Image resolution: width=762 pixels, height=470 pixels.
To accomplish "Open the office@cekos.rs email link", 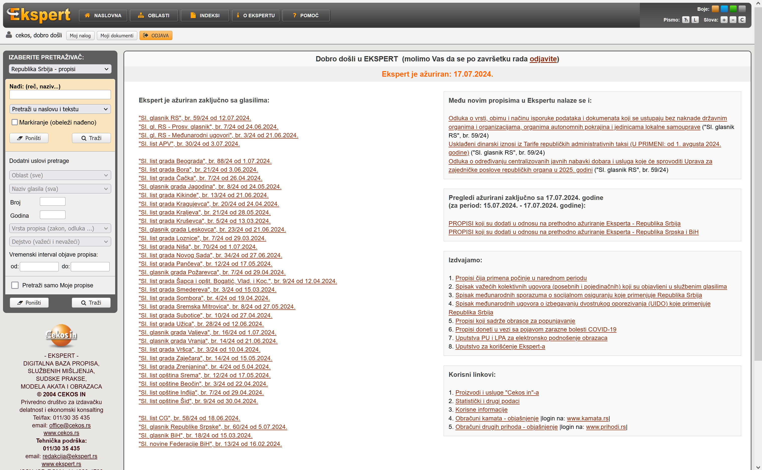I will (70, 425).
